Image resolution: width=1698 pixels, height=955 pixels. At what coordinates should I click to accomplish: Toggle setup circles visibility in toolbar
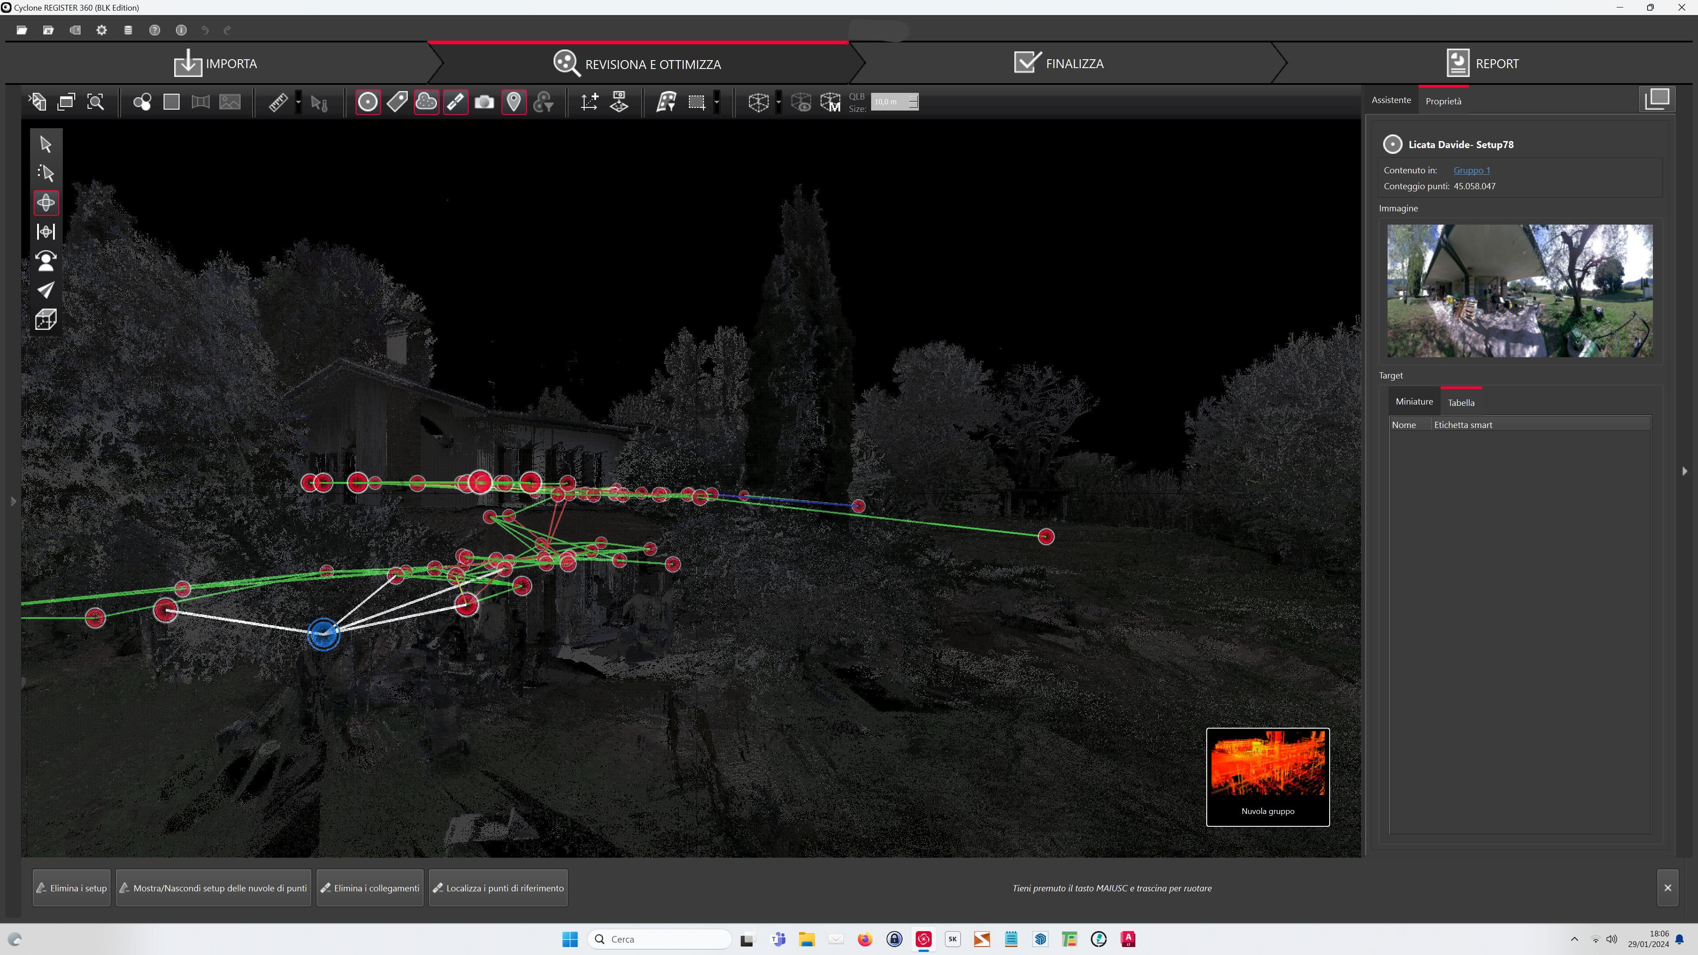point(368,102)
